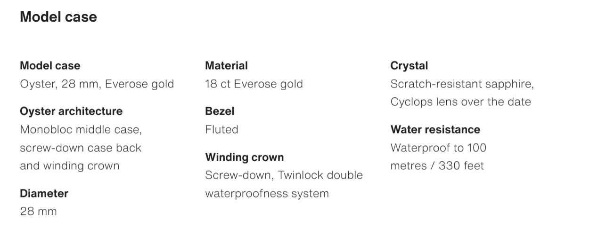Click the "Cyclops lens over the date" line

[460, 102]
